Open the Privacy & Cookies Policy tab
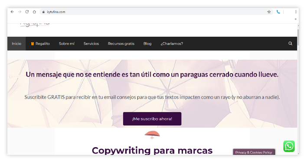This screenshot has width=304, height=164. pos(254,152)
